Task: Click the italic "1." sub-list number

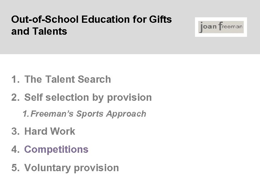Action: tap(26, 114)
